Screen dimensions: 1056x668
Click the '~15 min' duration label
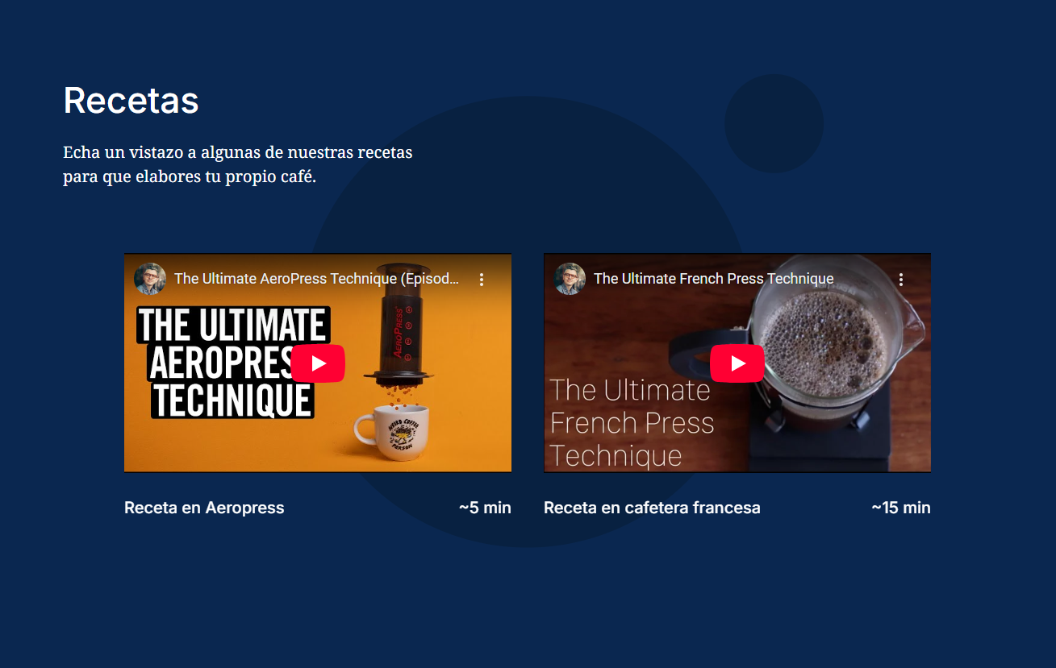click(900, 508)
